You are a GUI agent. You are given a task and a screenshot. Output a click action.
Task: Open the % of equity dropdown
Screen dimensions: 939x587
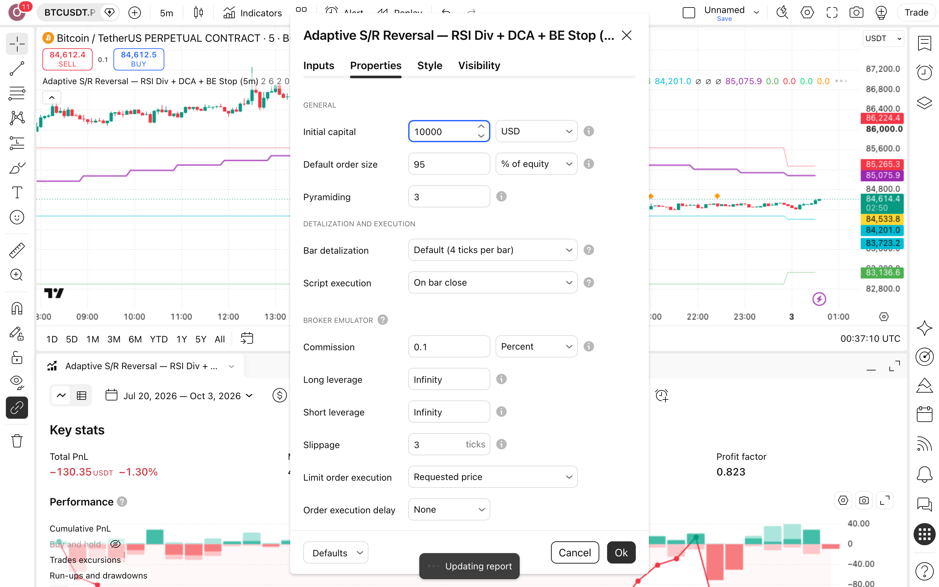[536, 164]
